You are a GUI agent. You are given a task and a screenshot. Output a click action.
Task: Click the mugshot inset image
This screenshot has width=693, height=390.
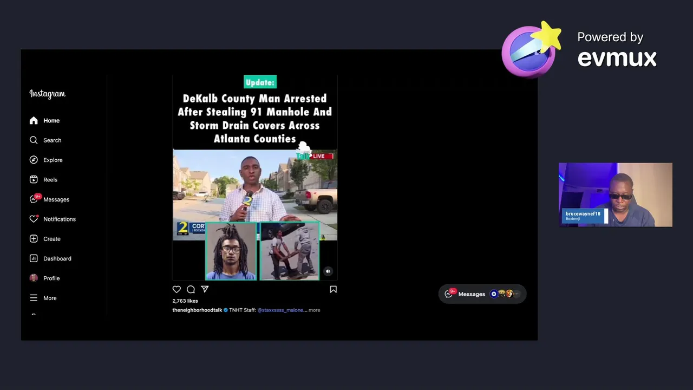231,251
